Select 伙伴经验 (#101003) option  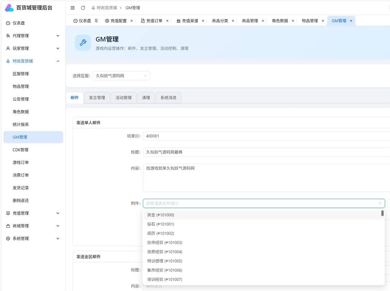(x=262, y=243)
